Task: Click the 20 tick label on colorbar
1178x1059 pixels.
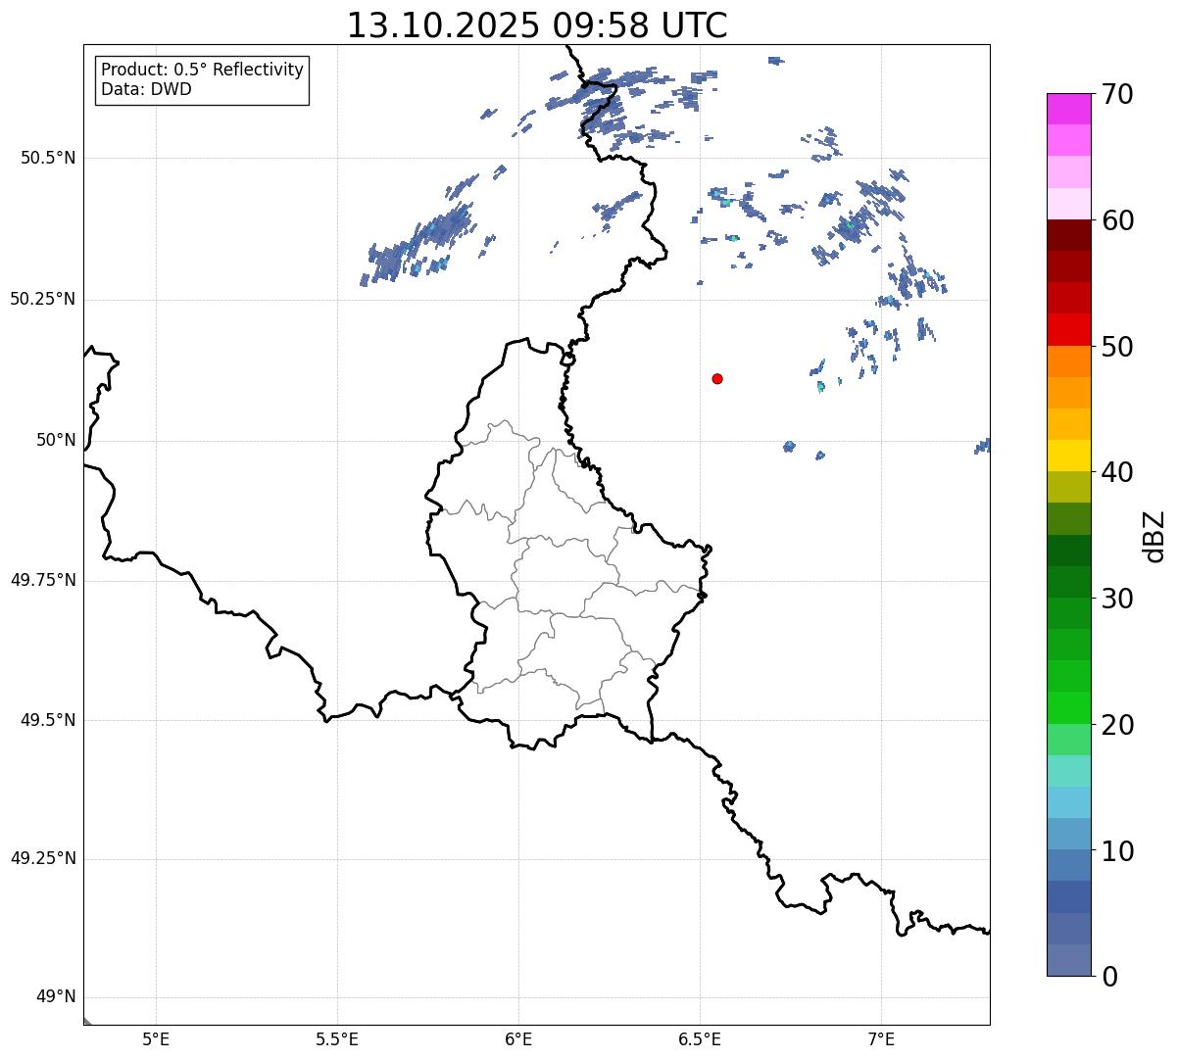Action: [1116, 725]
